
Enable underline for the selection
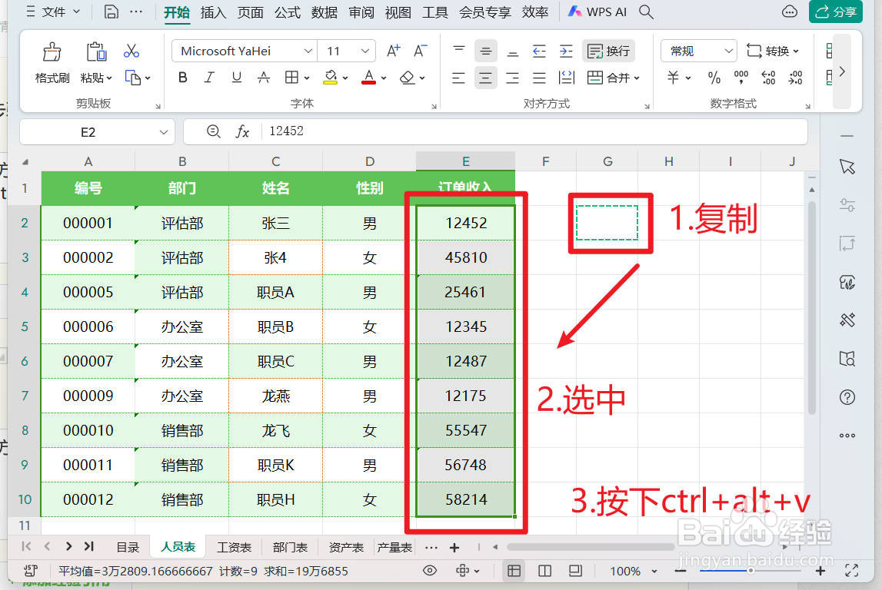click(x=235, y=77)
